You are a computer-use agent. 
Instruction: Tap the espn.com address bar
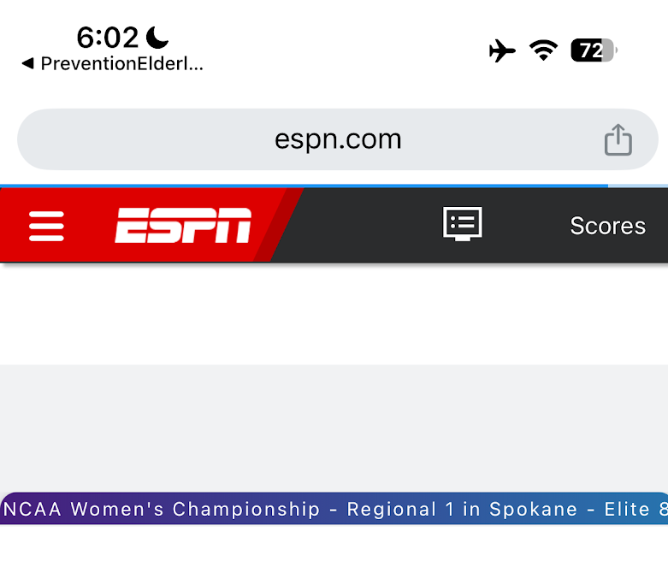coord(338,139)
